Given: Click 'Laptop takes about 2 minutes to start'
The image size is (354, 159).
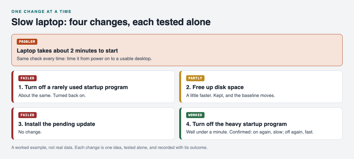Looking at the screenshot, I should click(x=67, y=51).
